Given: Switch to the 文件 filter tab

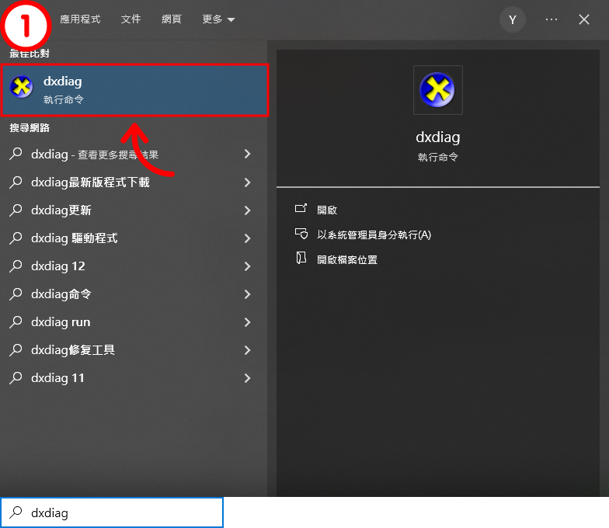Looking at the screenshot, I should 130,19.
